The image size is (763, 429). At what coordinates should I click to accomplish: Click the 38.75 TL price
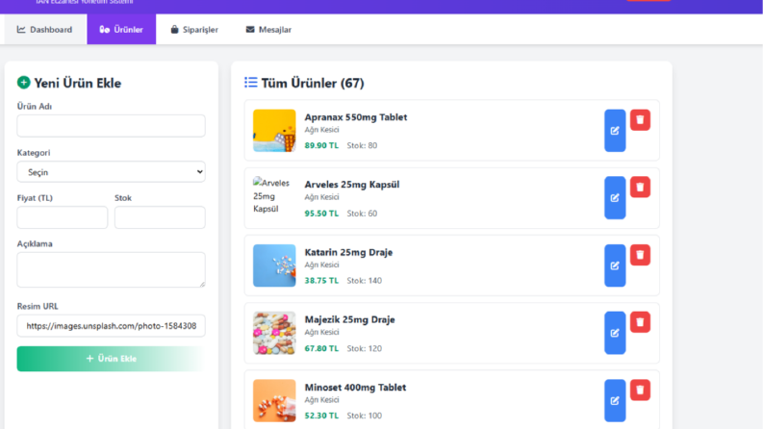click(321, 281)
